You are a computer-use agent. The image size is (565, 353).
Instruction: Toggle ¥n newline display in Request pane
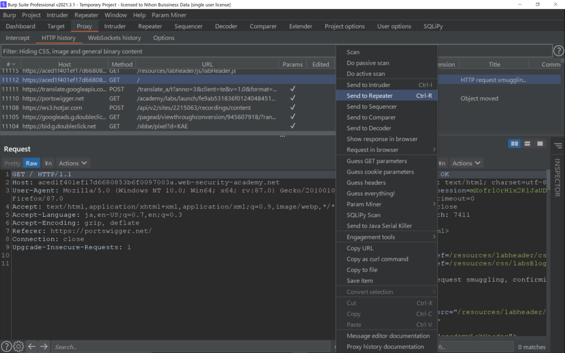[48, 163]
